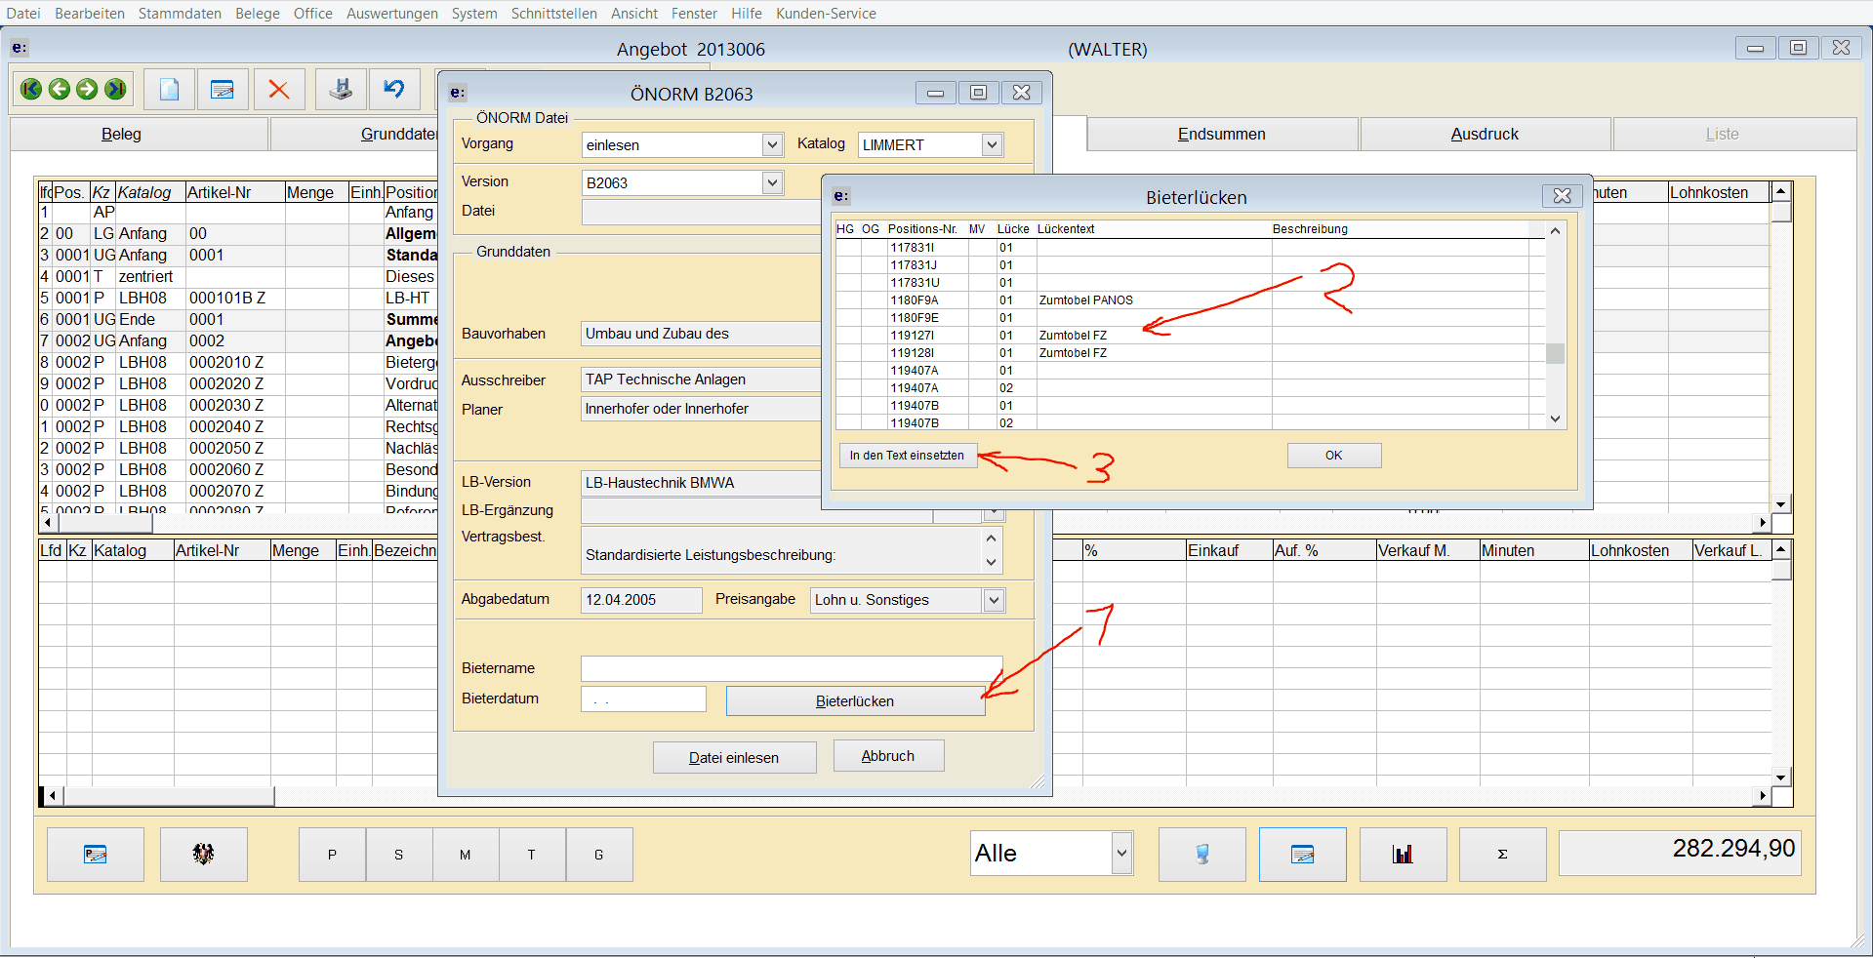1873x958 pixels.
Task: Select the M button in bottom bar
Action: 466,855
